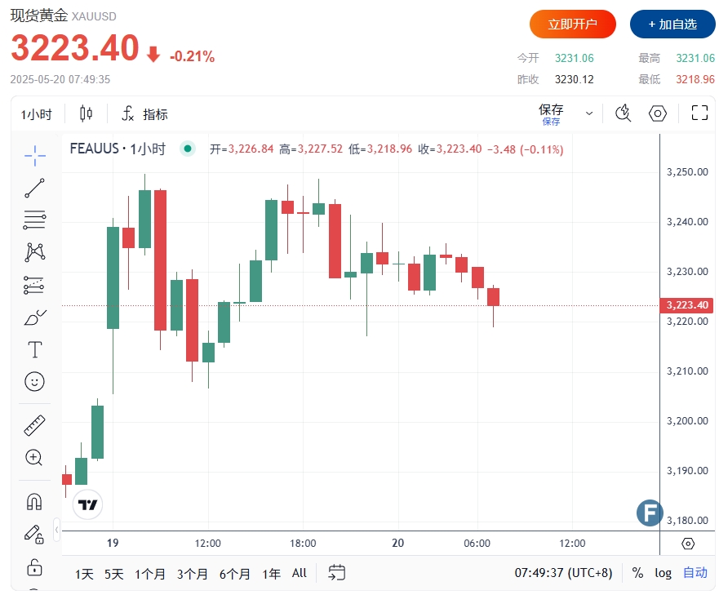Select the trend line drawing tool
Viewport: 719px width, 595px height.
coord(34,188)
